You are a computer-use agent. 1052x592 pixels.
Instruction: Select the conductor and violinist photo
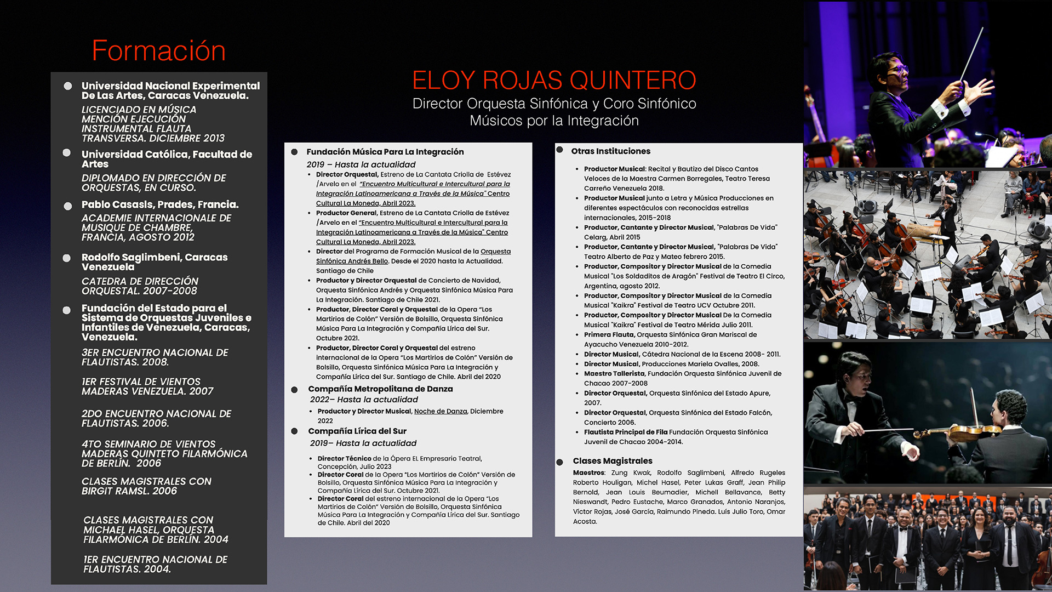point(928,413)
